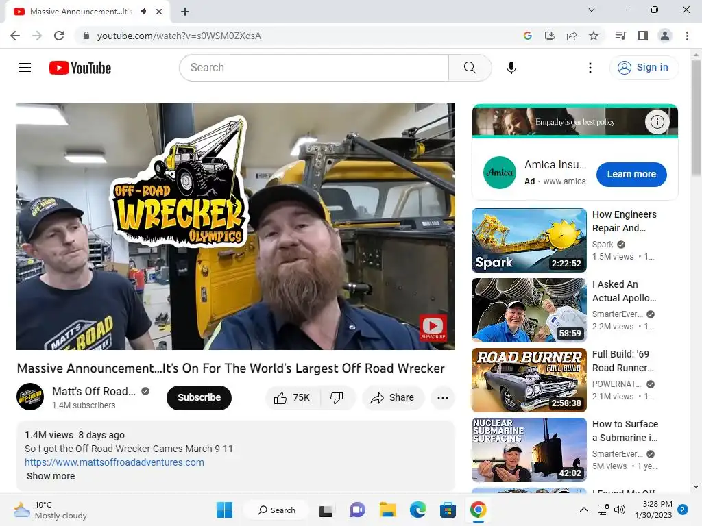Image resolution: width=702 pixels, height=526 pixels.
Task: Click the browser address bar URL
Action: 179,36
